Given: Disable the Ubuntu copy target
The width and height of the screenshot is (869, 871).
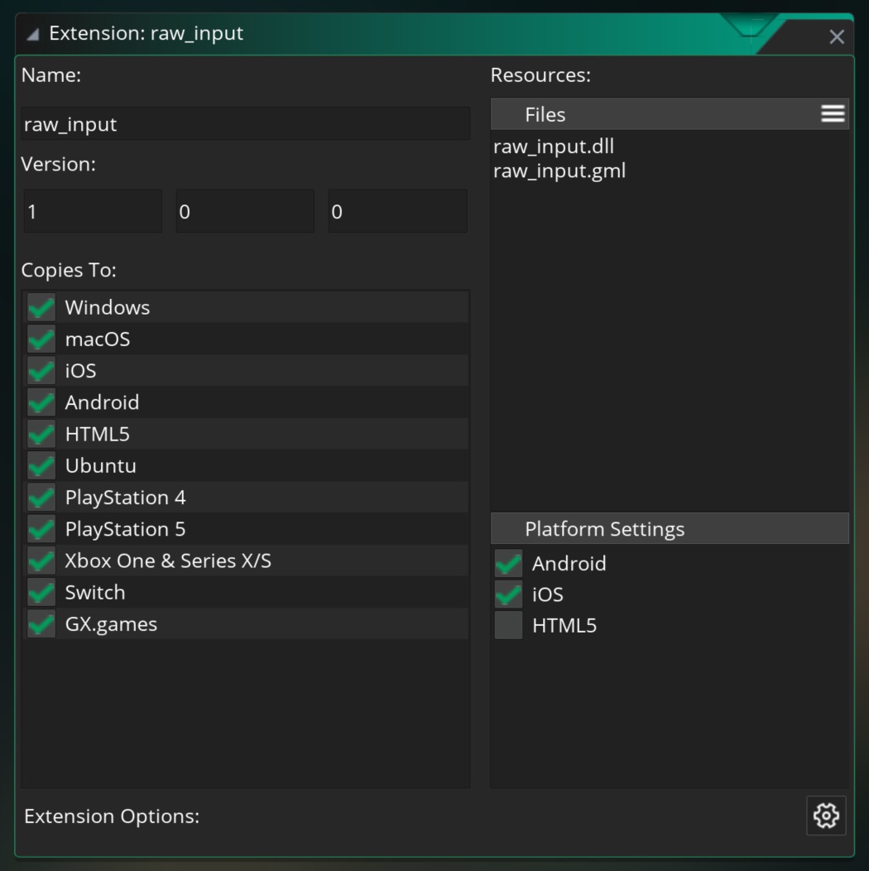Looking at the screenshot, I should click(41, 466).
